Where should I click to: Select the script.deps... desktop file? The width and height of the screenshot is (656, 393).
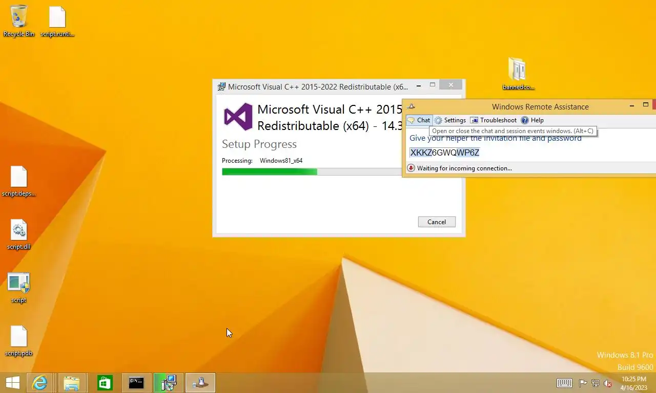(x=19, y=181)
